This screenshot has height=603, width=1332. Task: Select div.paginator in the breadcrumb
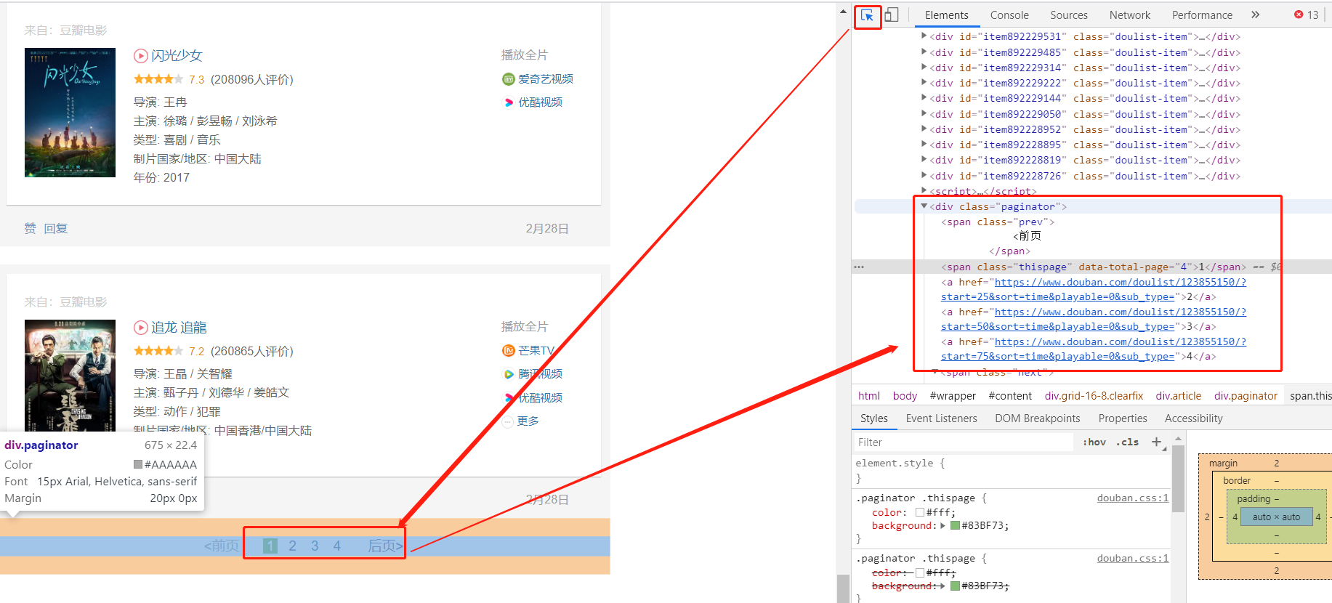(x=1246, y=396)
